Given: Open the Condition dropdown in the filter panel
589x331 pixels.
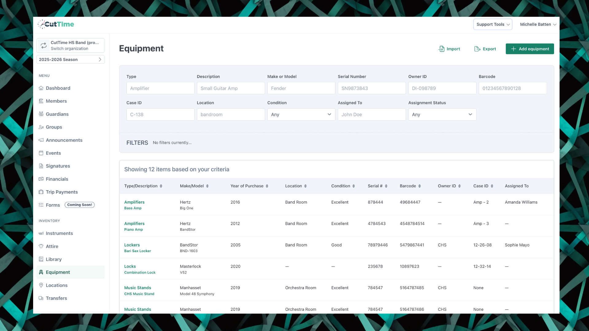Looking at the screenshot, I should point(301,114).
